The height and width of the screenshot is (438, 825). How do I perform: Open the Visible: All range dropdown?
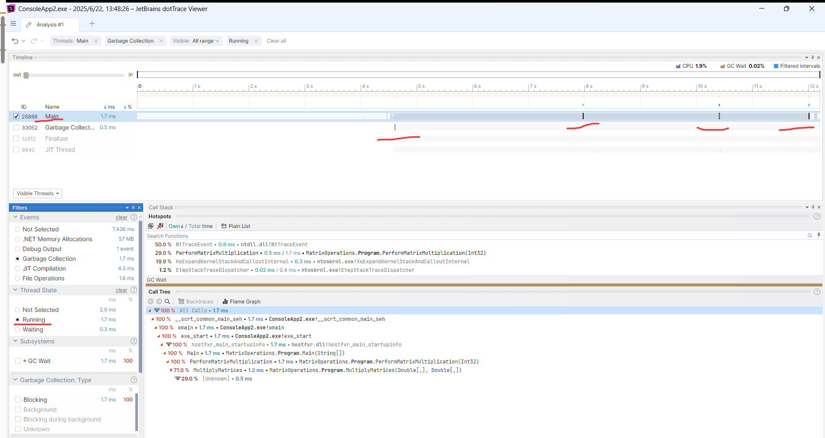[x=196, y=41]
